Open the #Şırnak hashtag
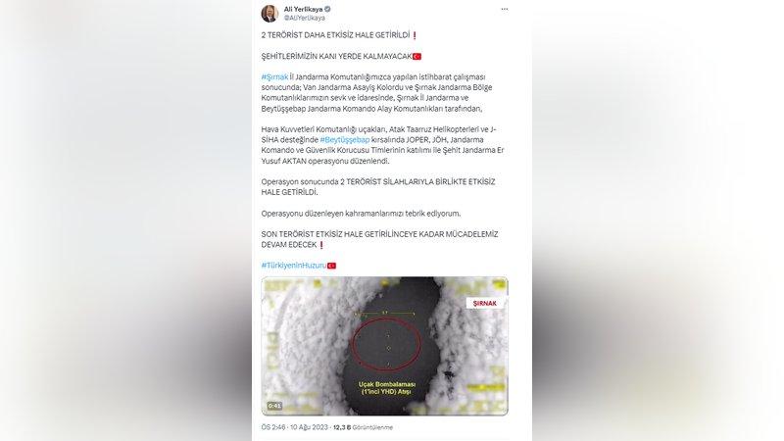Screen dimensions: 784x441 274,77
